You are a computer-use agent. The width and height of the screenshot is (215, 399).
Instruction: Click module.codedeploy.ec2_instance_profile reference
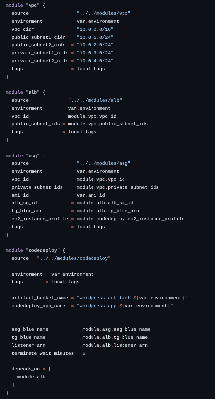pos(130,219)
